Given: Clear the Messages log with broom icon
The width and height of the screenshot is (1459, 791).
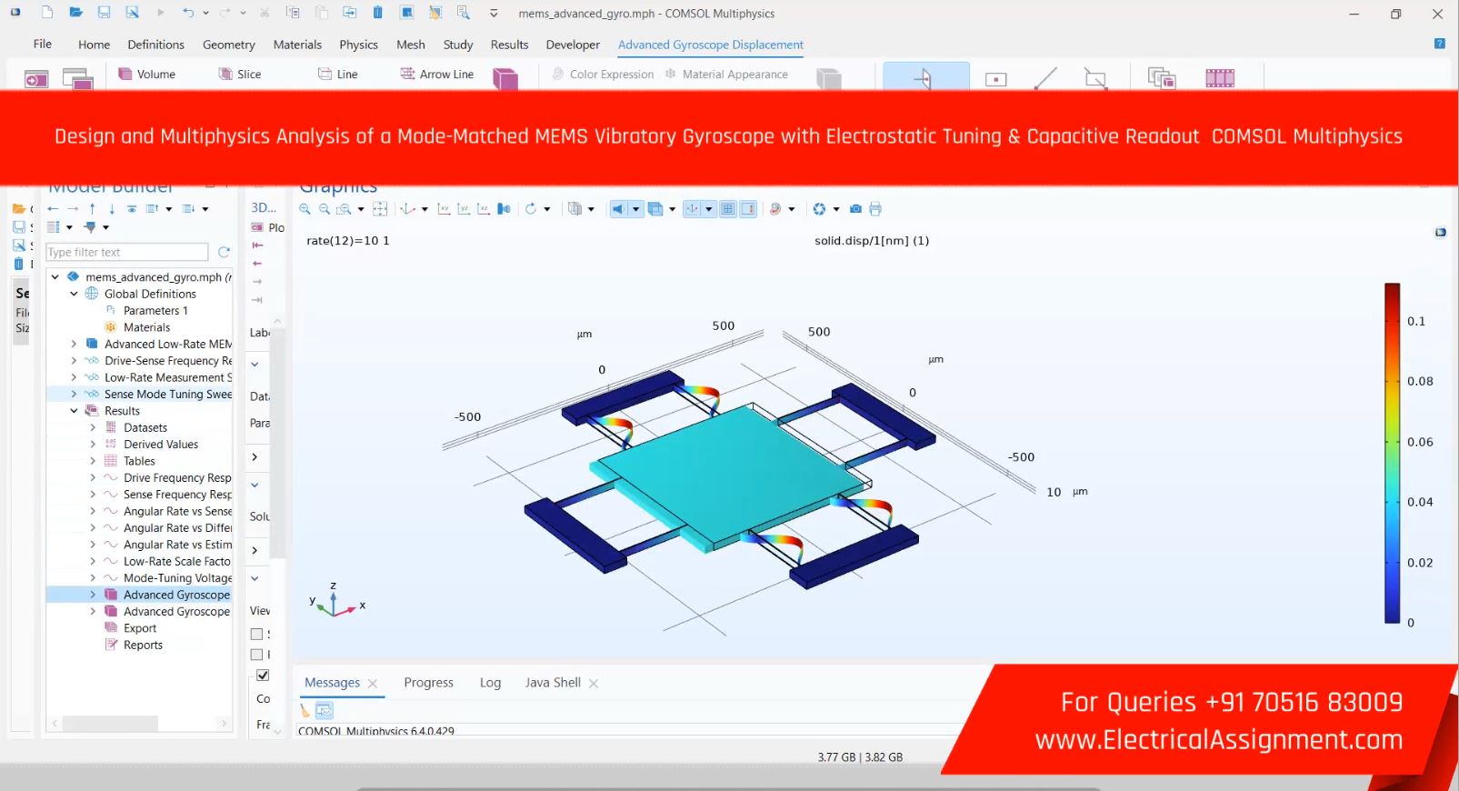Looking at the screenshot, I should pos(305,711).
